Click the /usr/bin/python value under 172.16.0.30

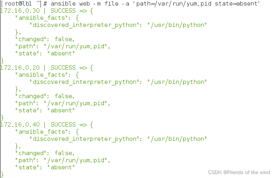click(177, 25)
